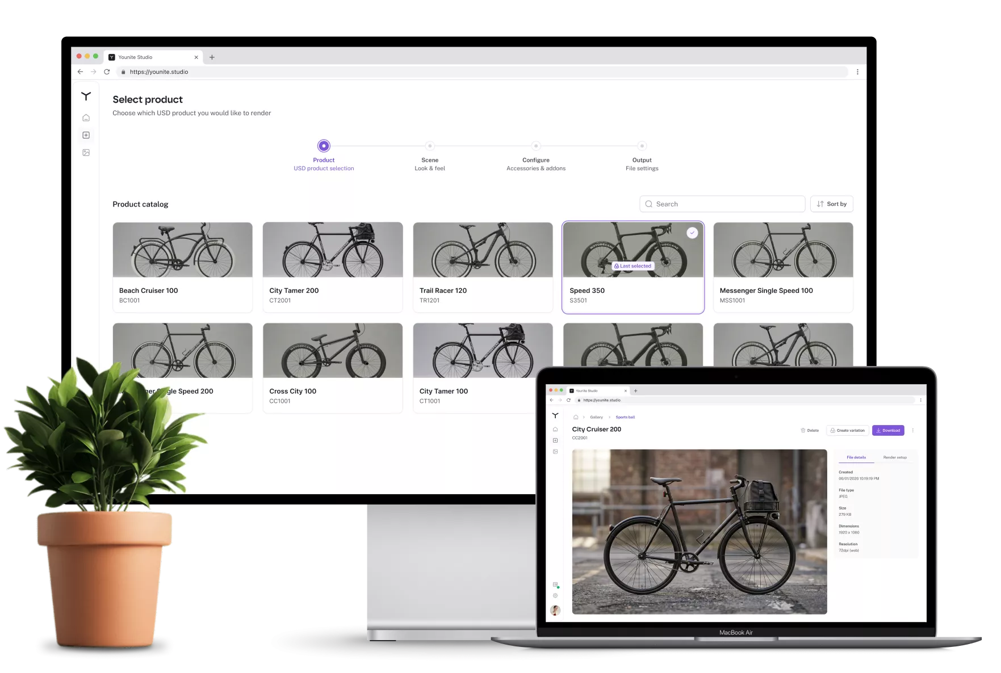
Task: Select the Output step circle
Action: pos(642,146)
